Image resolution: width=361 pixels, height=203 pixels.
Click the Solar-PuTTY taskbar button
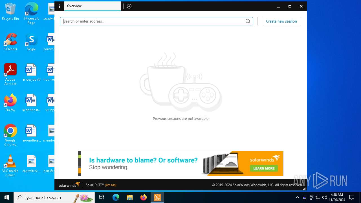click(x=157, y=197)
